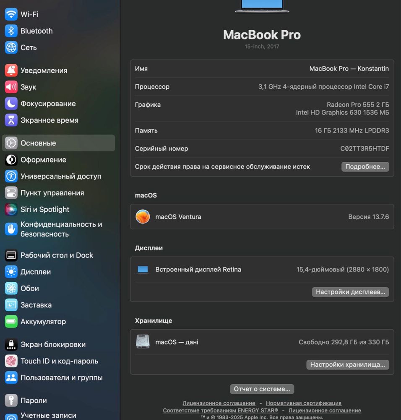The image size is (401, 420).
Task: Click Отчет о системе button
Action: (x=262, y=389)
